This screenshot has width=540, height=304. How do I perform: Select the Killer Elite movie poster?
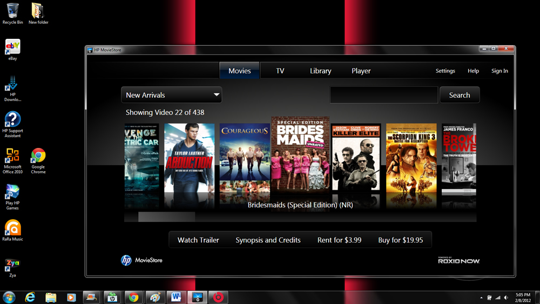pyautogui.click(x=356, y=157)
